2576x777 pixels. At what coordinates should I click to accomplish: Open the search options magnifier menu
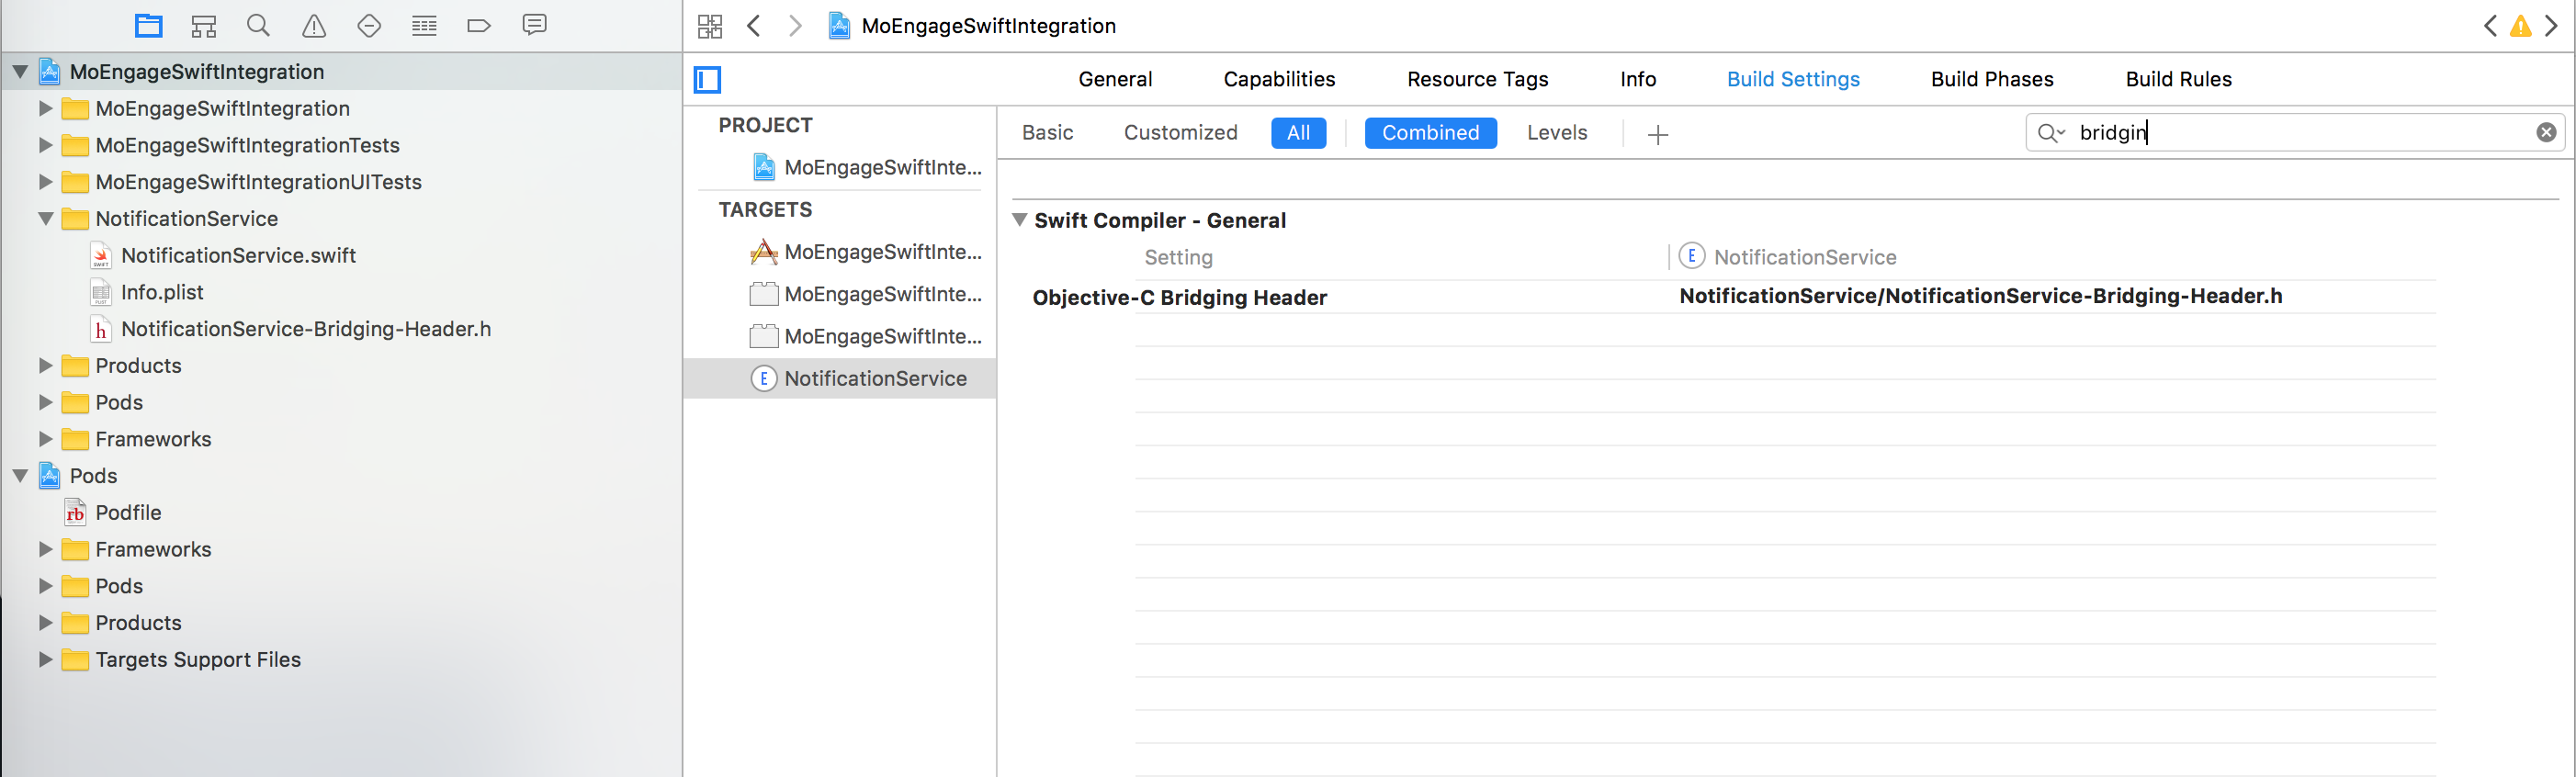[2051, 132]
